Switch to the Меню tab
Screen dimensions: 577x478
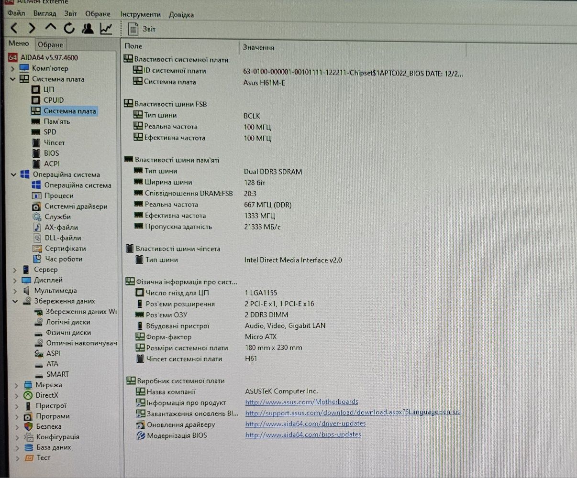coord(19,43)
